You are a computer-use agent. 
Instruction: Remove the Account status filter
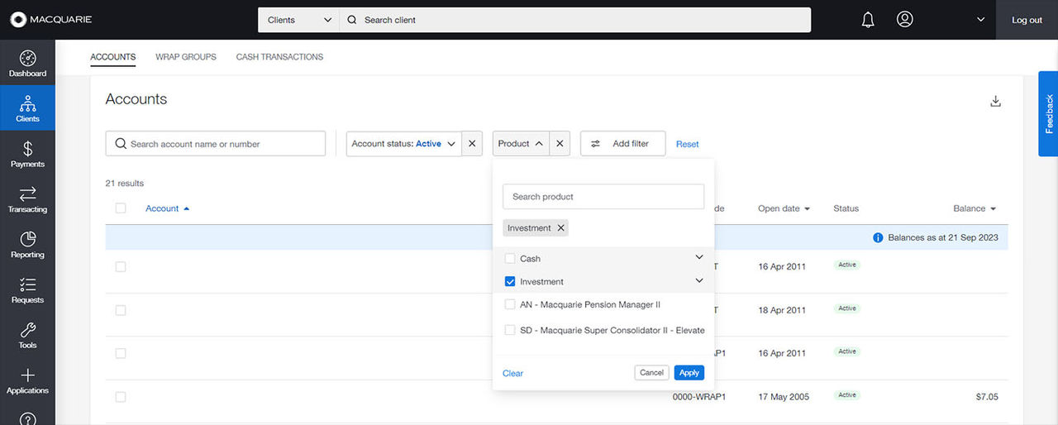[x=472, y=143]
